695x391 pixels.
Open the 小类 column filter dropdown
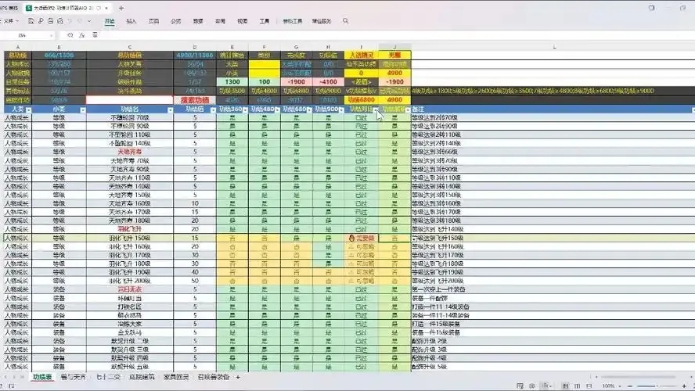point(83,109)
